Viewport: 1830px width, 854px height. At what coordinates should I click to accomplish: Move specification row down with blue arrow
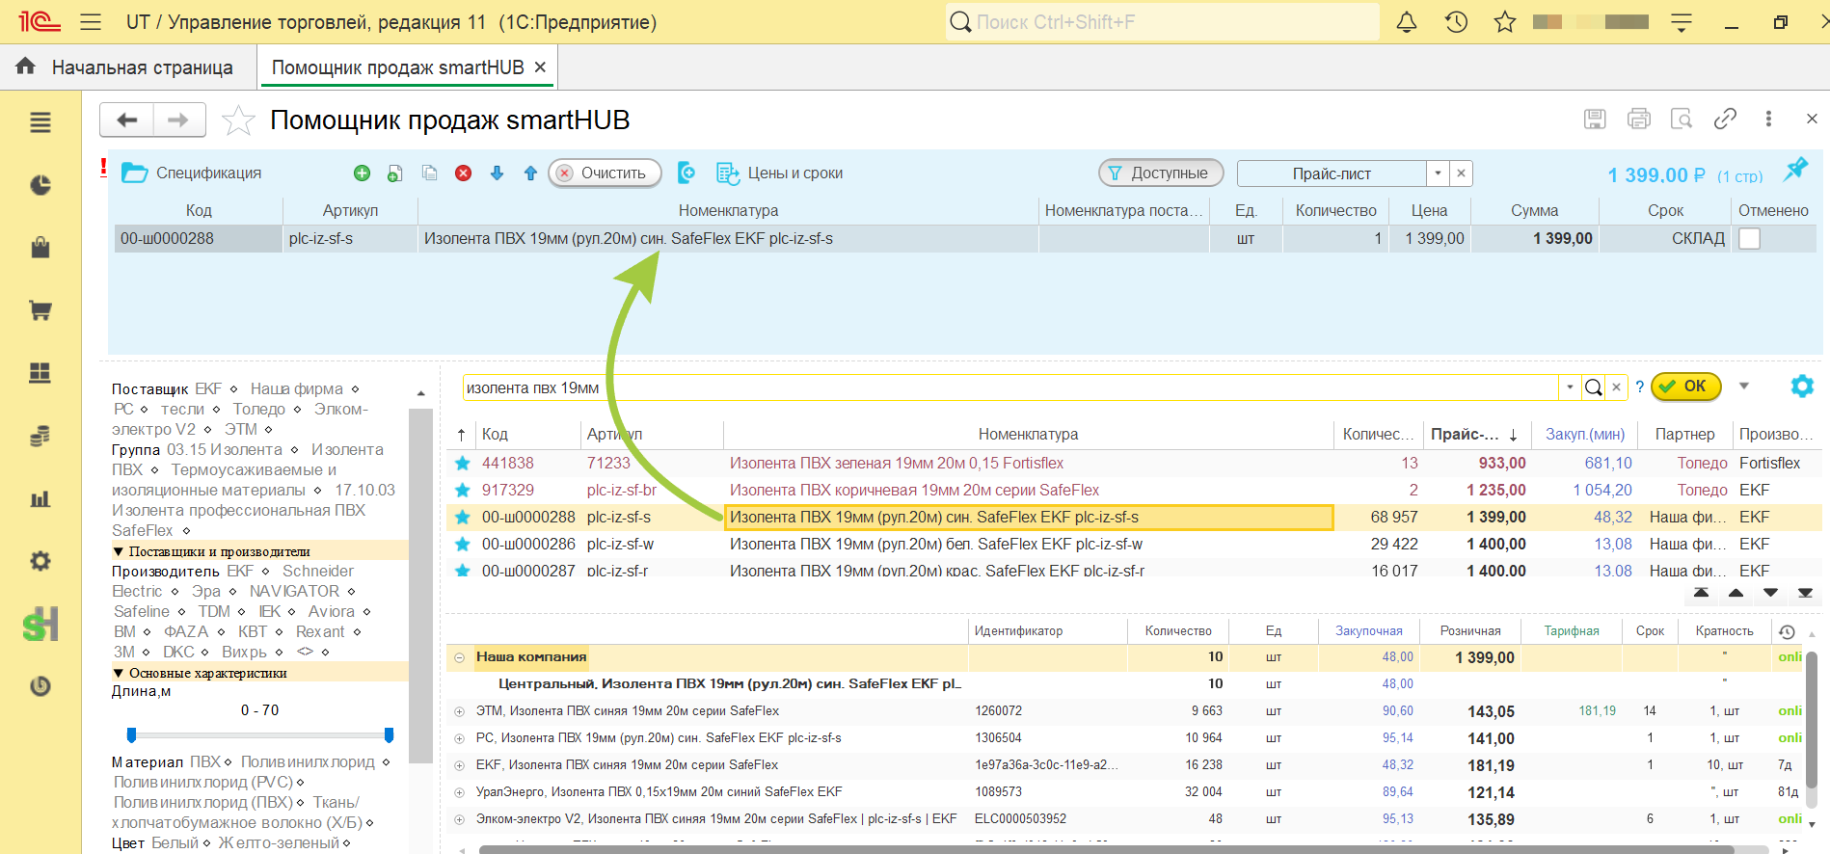coord(497,173)
